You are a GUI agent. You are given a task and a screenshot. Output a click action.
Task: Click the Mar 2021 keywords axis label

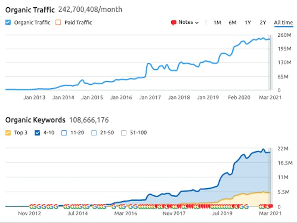[x=270, y=213]
